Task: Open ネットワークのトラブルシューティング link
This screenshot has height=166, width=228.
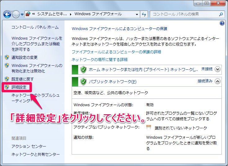Action: pyautogui.click(x=35, y=98)
